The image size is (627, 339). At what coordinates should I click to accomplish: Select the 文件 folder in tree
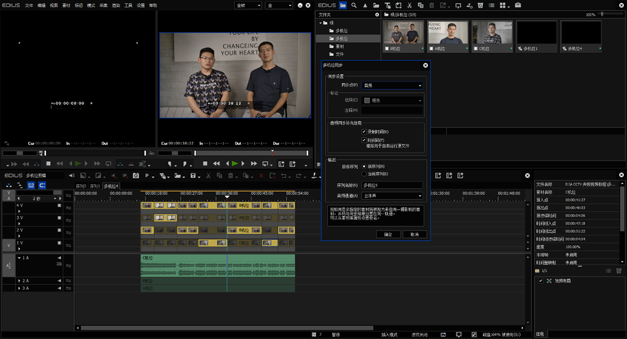339,54
